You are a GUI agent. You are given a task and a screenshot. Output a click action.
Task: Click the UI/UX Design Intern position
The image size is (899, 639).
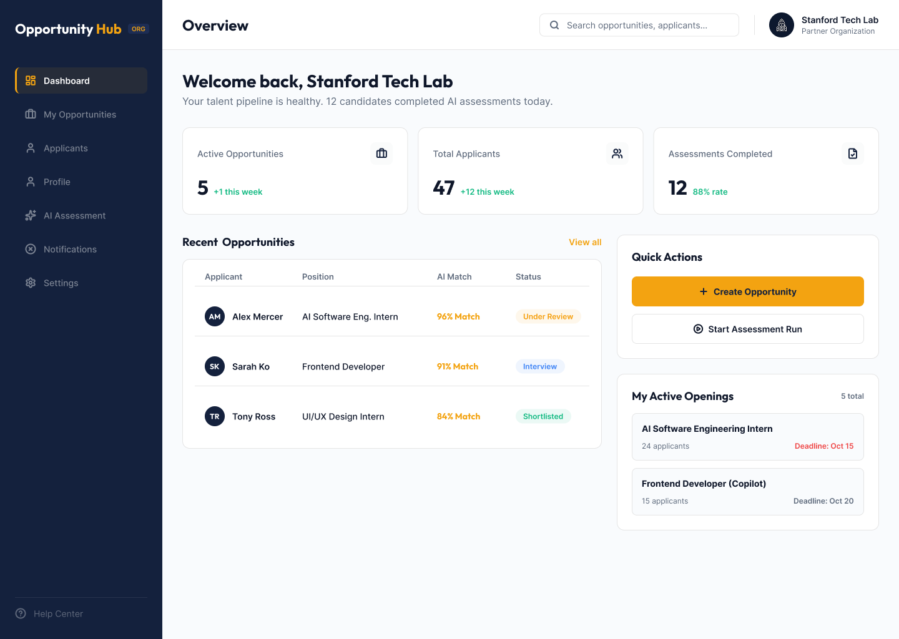click(343, 416)
